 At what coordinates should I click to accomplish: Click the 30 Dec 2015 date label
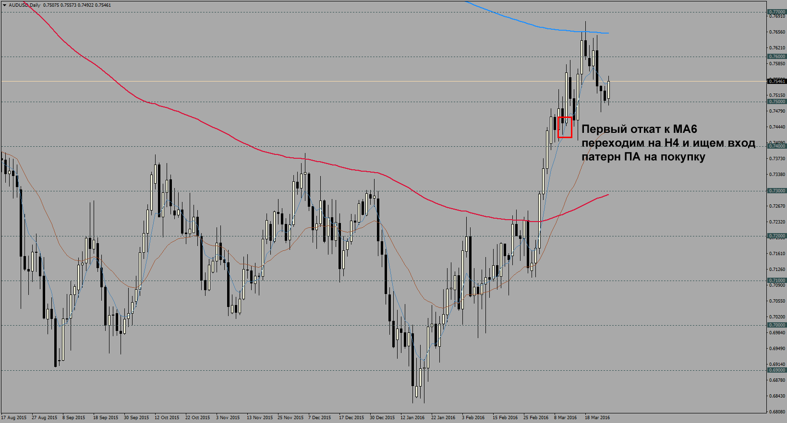pyautogui.click(x=382, y=418)
